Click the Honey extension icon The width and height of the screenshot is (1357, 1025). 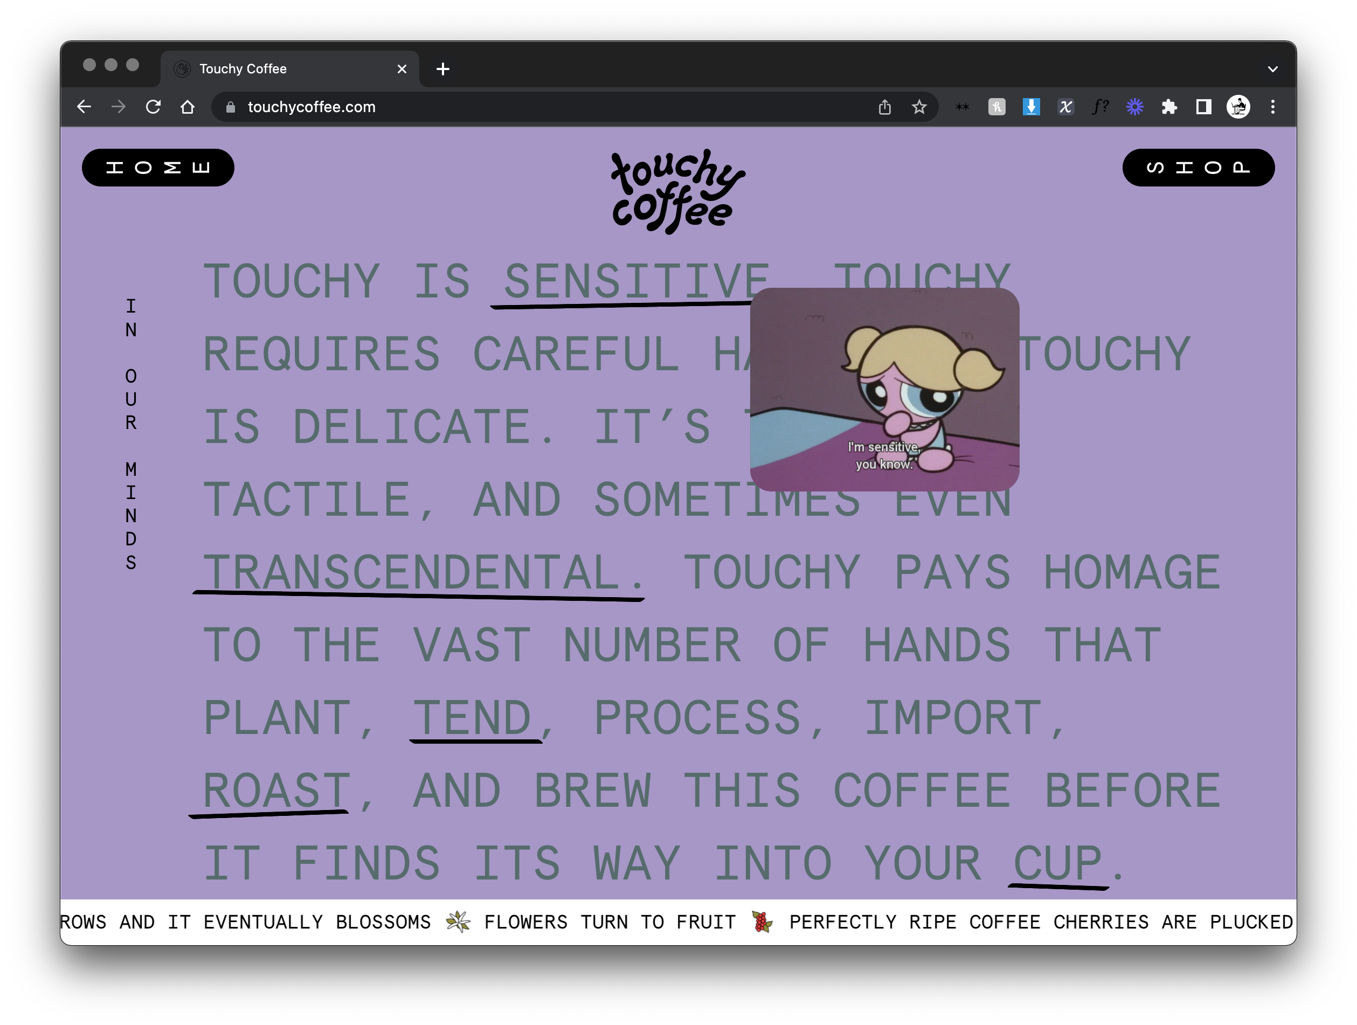click(x=996, y=107)
